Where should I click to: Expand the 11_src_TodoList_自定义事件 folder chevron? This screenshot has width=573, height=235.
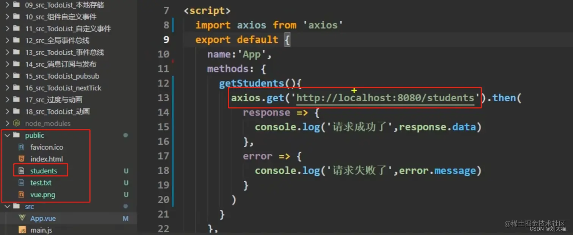pos(8,29)
